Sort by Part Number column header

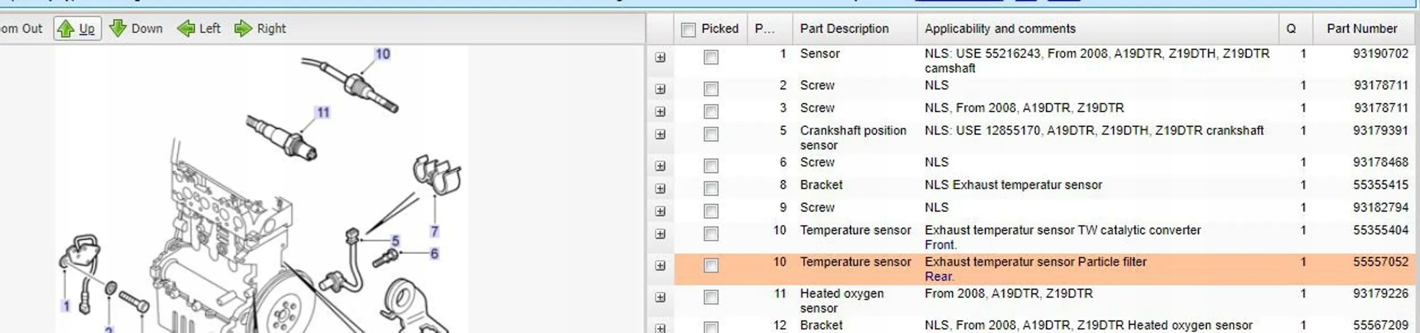tap(1361, 28)
